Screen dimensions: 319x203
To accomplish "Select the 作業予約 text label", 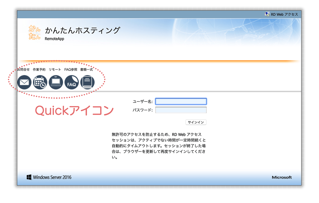I will point(39,70).
